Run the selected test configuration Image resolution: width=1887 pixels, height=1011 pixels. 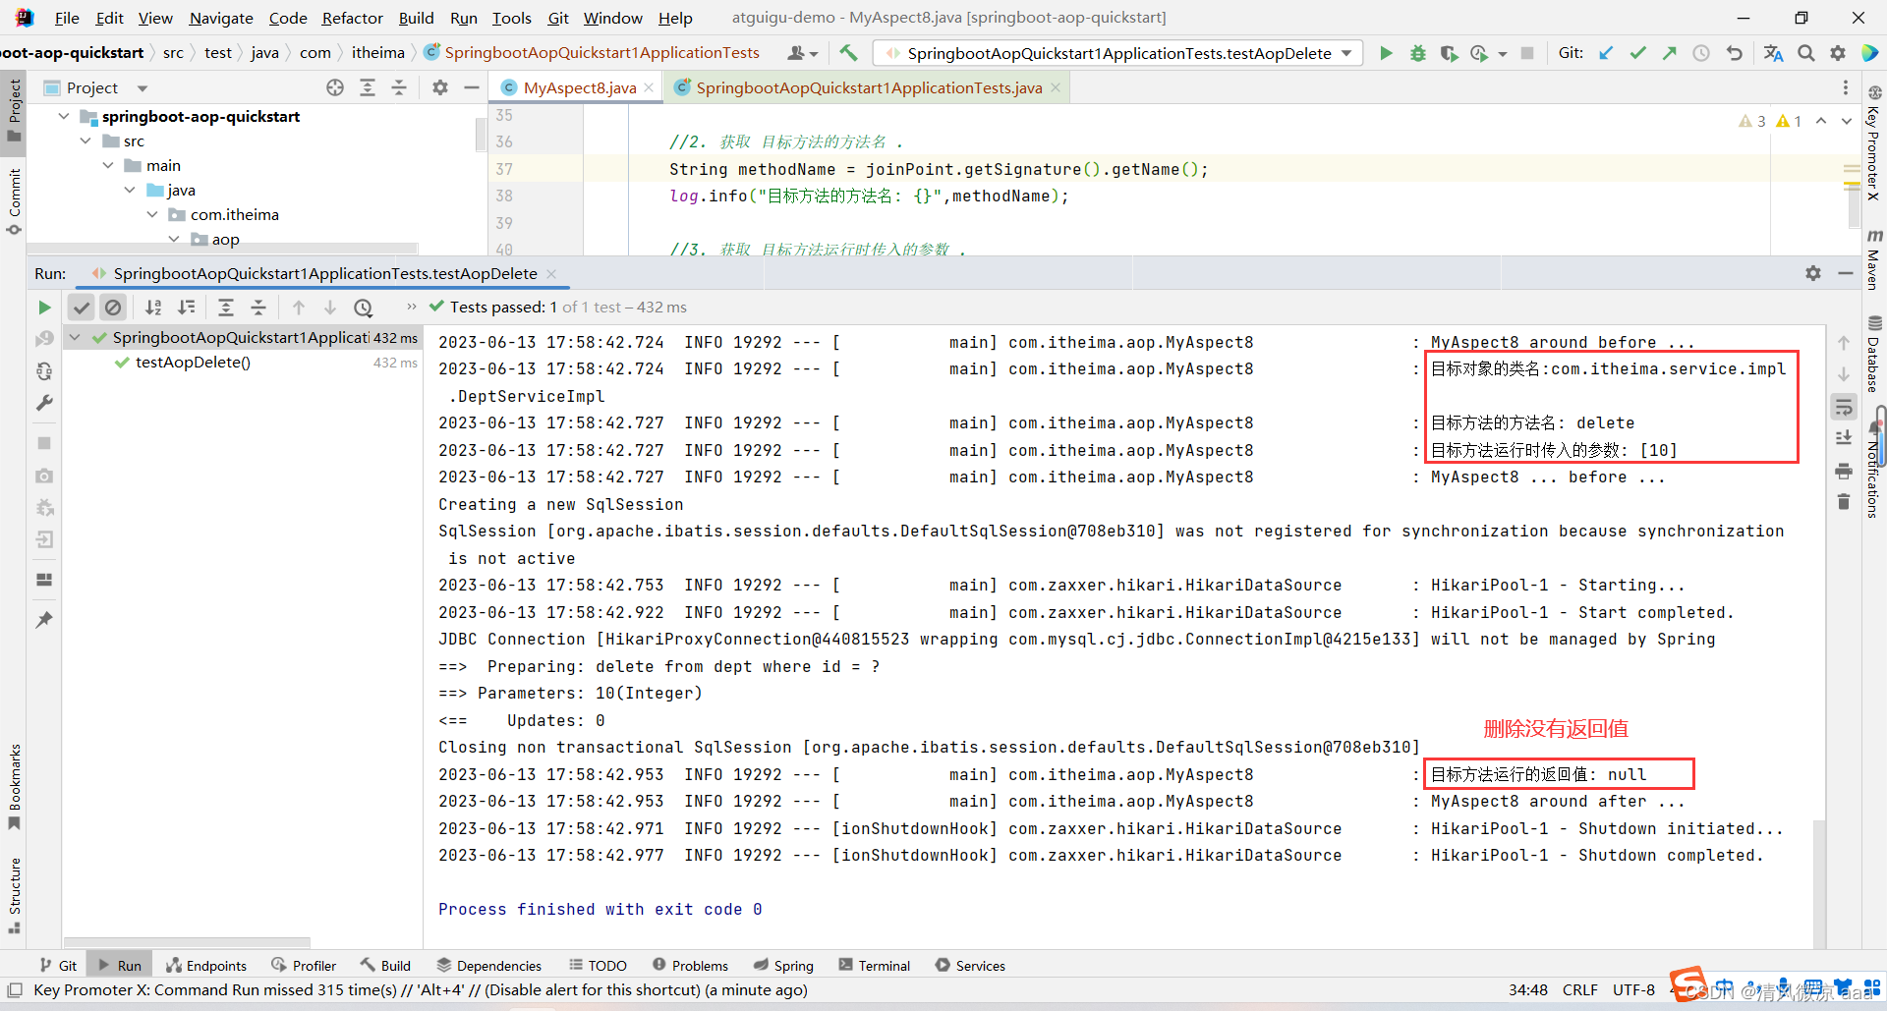[x=1386, y=53]
